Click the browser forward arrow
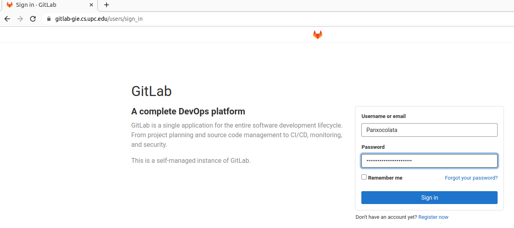 point(20,19)
